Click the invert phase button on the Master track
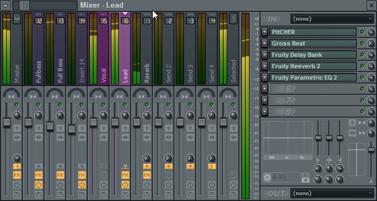Screen dimensions: 377x201 17,128
